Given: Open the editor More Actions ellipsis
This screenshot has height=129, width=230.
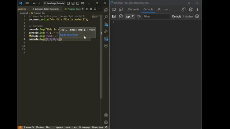Looking at the screenshot, I should click(x=99, y=9).
